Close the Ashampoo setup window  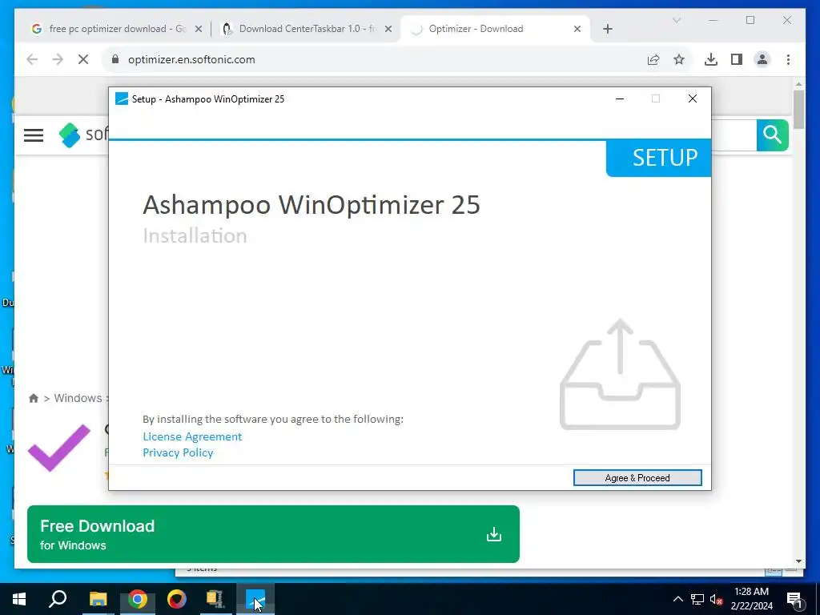pos(693,98)
